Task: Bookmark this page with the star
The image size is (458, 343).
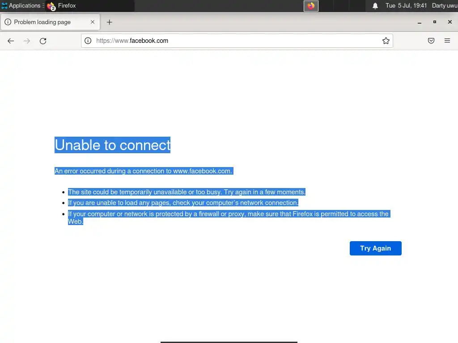Action: pyautogui.click(x=386, y=41)
